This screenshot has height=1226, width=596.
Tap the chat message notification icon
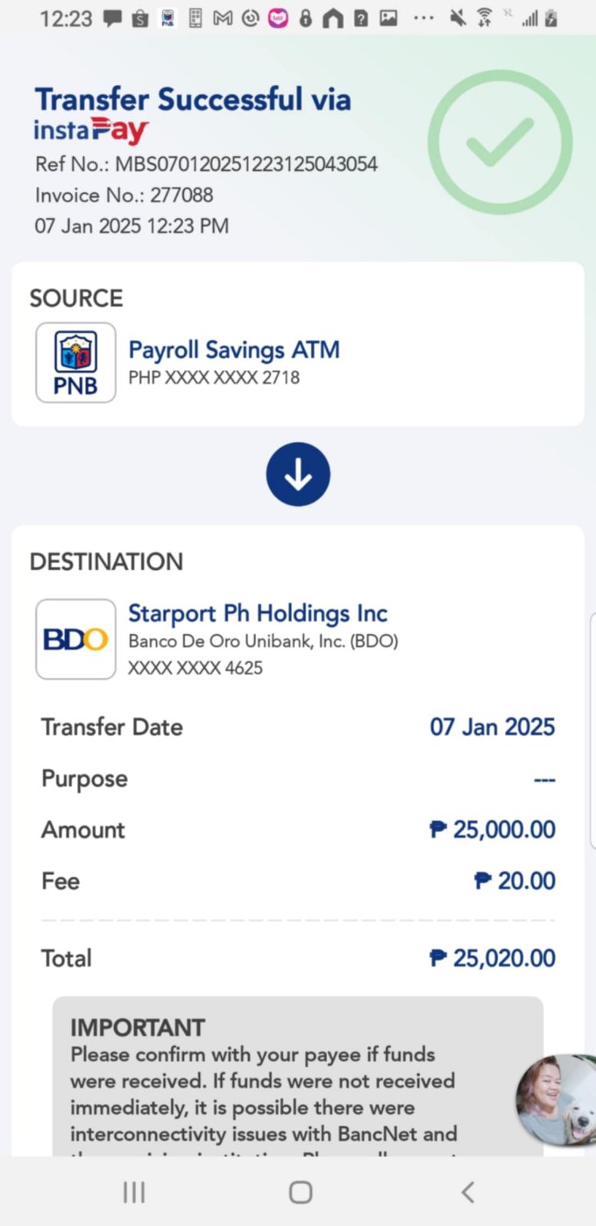coord(113,18)
